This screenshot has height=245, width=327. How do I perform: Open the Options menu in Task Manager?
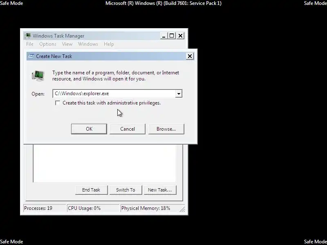point(48,44)
